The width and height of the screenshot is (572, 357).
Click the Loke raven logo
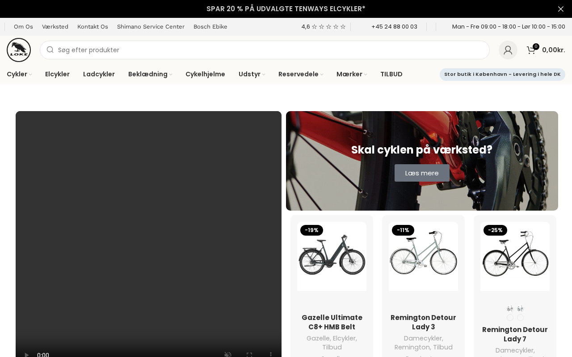[19, 50]
